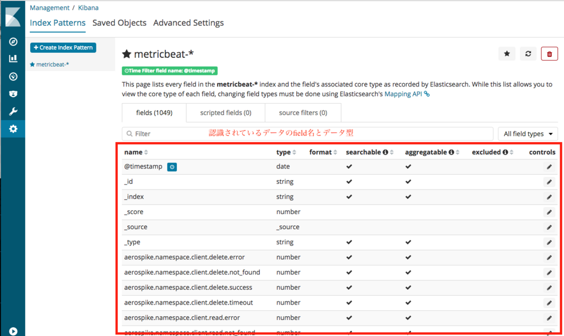The height and width of the screenshot is (336, 564).
Task: Expand sidebar with the play arrow icon
Action: [x=13, y=331]
